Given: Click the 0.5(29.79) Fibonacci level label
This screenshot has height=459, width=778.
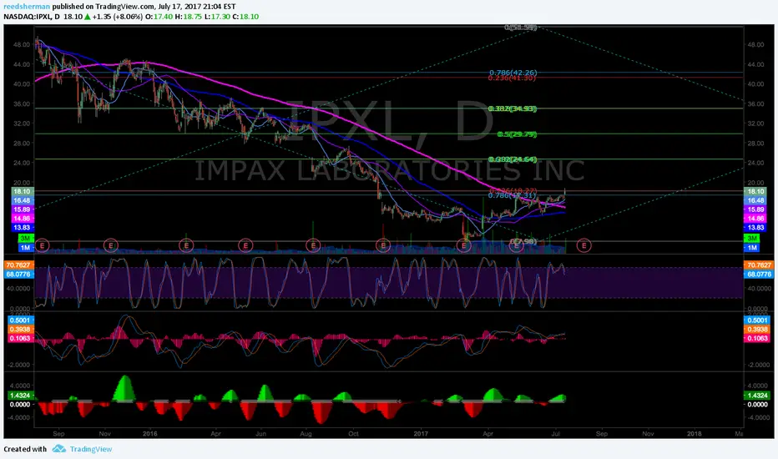Looking at the screenshot, I should [517, 134].
